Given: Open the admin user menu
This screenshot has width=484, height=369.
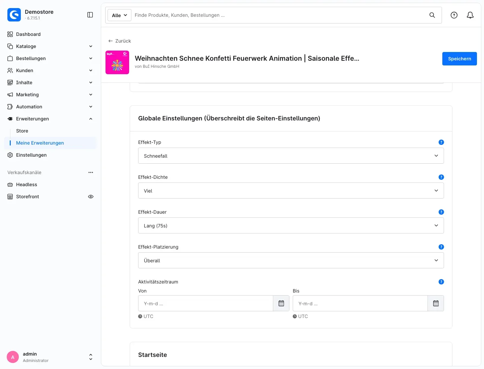Looking at the screenshot, I should (91, 357).
